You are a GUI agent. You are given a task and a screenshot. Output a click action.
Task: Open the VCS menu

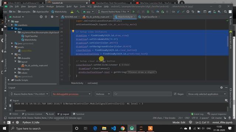(x=89, y=7)
